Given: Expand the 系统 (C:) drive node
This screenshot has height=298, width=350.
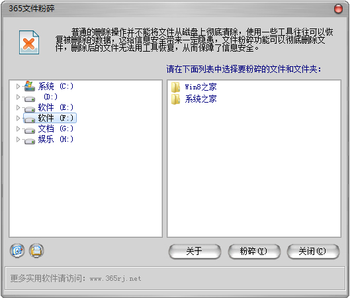Looking at the screenshot, I should pos(18,86).
